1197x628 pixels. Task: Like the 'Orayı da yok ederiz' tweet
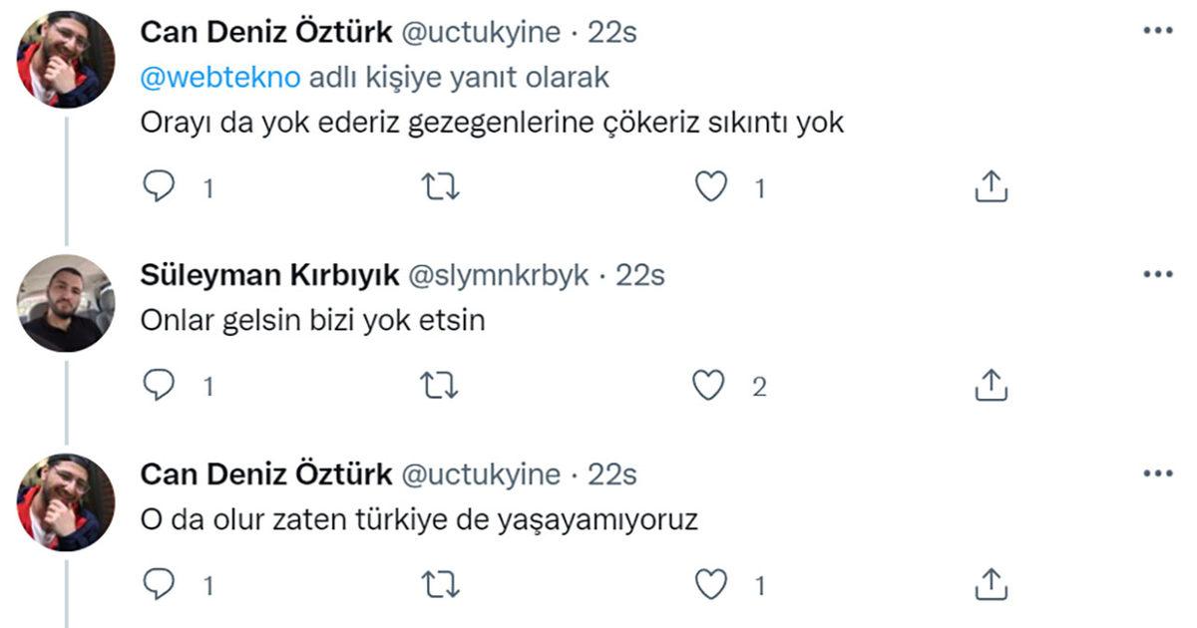coord(710,186)
